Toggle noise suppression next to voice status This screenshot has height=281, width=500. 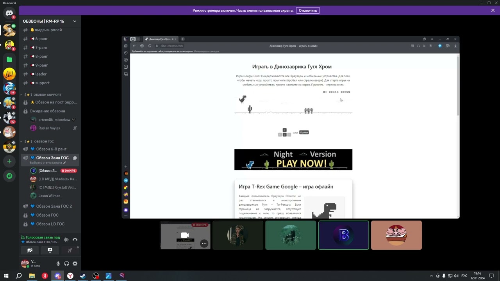point(66,240)
